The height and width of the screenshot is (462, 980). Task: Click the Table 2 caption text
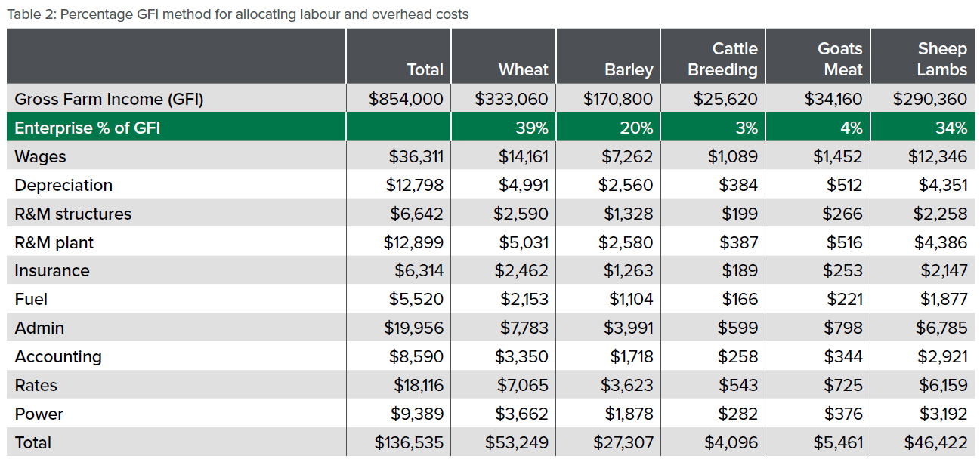coord(237,14)
